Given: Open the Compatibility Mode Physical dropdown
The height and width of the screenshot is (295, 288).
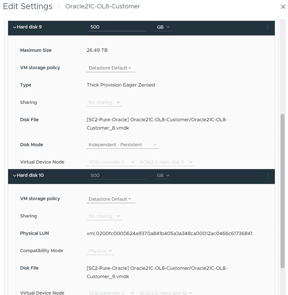Looking at the screenshot, I should (x=100, y=251).
